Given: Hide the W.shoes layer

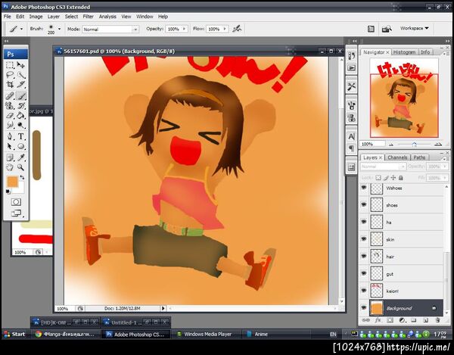Looking at the screenshot, I should pyautogui.click(x=364, y=188).
